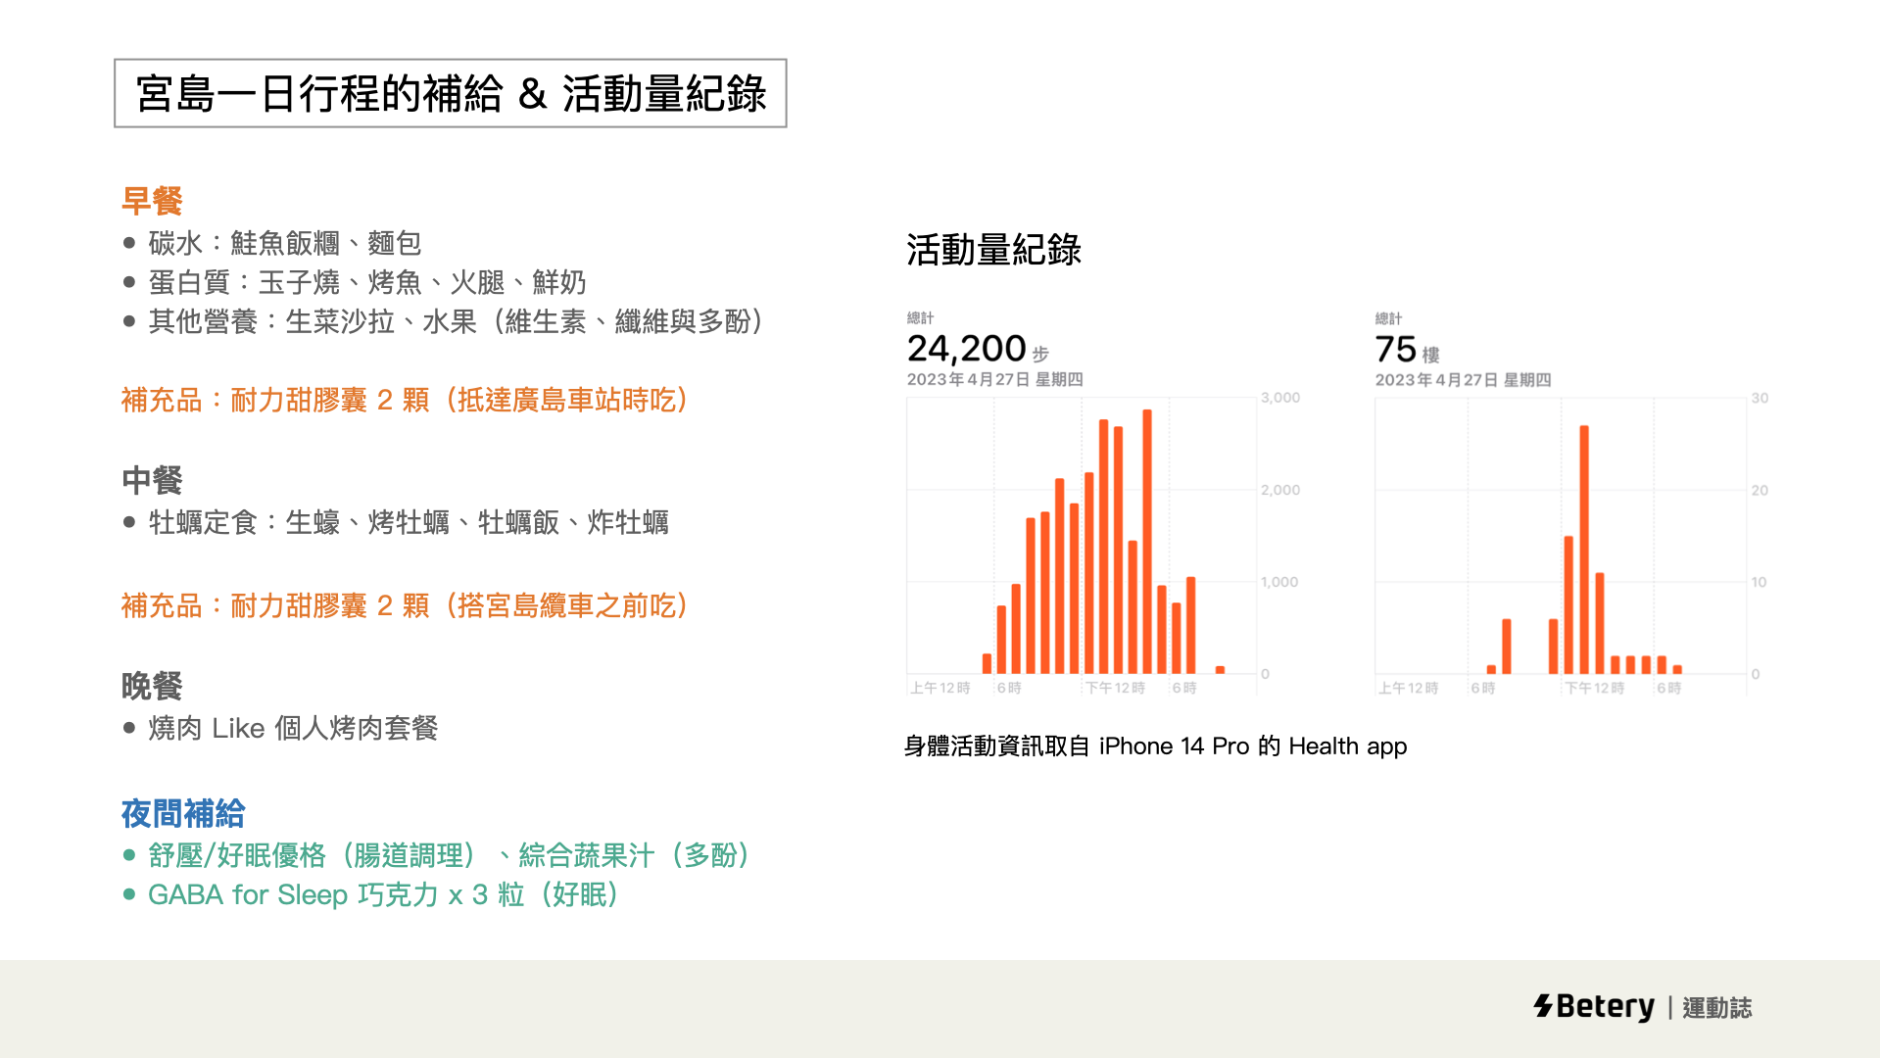Click the 3,000 axis label on steps chart

pos(1280,398)
